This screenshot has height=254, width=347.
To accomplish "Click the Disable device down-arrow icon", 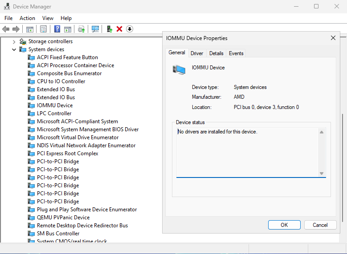I will click(130, 29).
